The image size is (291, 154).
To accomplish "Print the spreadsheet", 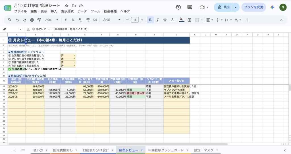I will [32, 20].
